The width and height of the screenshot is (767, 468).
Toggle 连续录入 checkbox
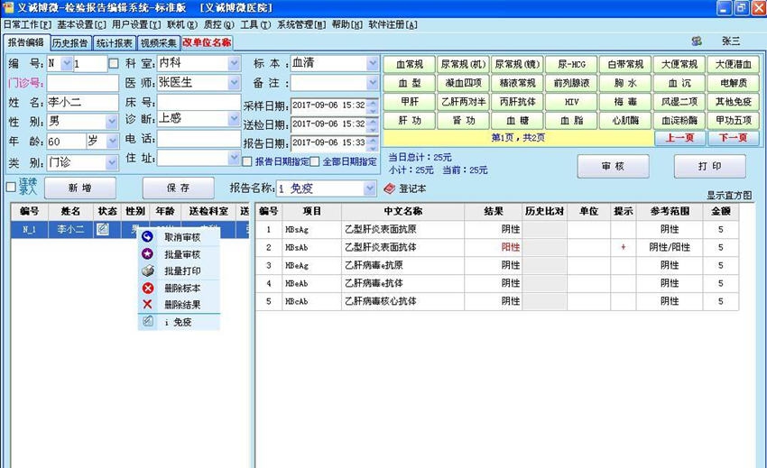click(x=11, y=188)
